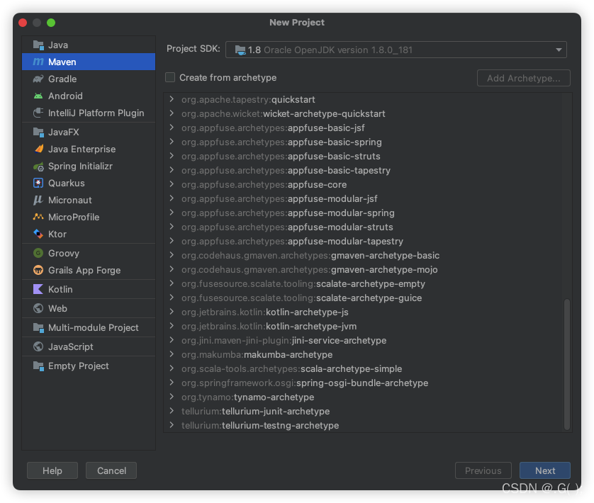Expand appfuse-core archetype
Screen dimensions: 594x503
pyautogui.click(x=172, y=184)
